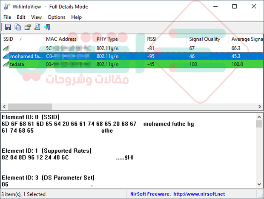Click the horizontal scrollbar thumb

(x=30, y=107)
